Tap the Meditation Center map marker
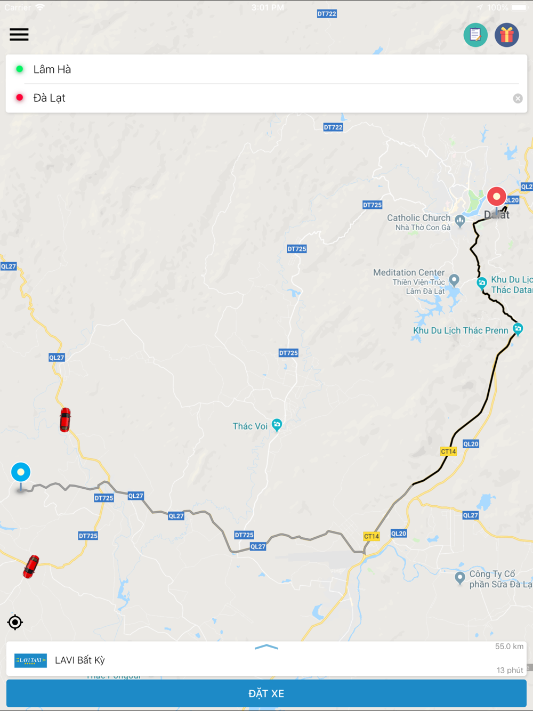The image size is (533, 711). pyautogui.click(x=454, y=279)
